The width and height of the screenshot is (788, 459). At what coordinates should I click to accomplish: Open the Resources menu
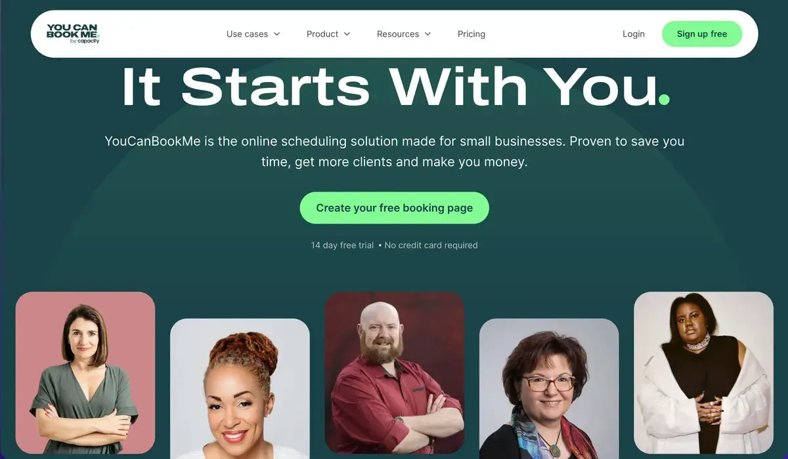[x=404, y=34]
